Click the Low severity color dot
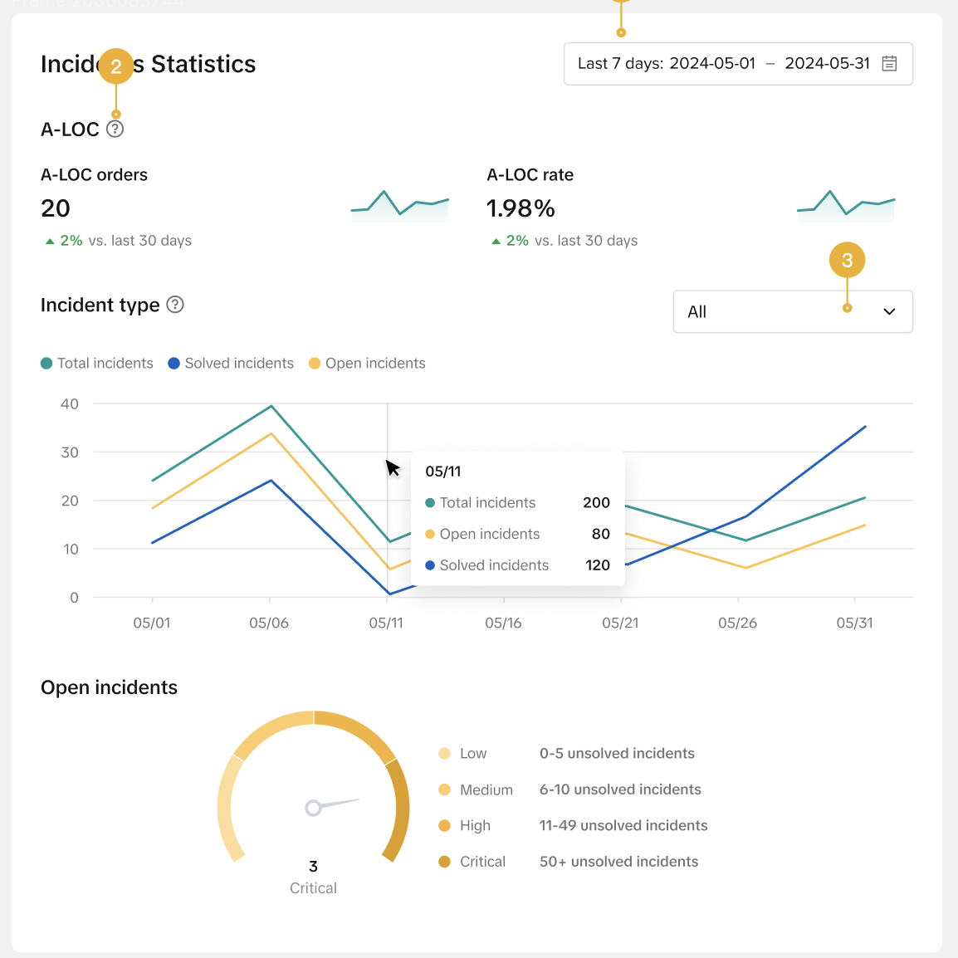958x958 pixels. 444,753
